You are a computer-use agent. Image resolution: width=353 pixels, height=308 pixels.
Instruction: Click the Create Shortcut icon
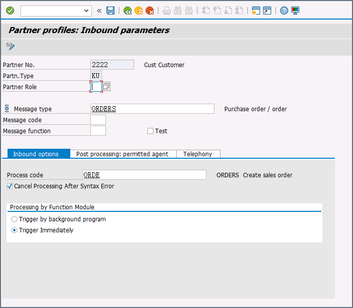point(267,11)
